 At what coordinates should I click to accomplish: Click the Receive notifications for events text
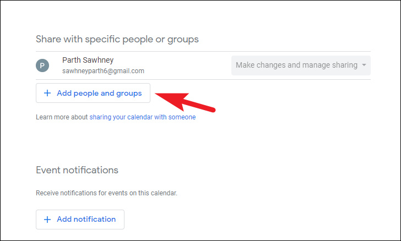pyautogui.click(x=106, y=193)
